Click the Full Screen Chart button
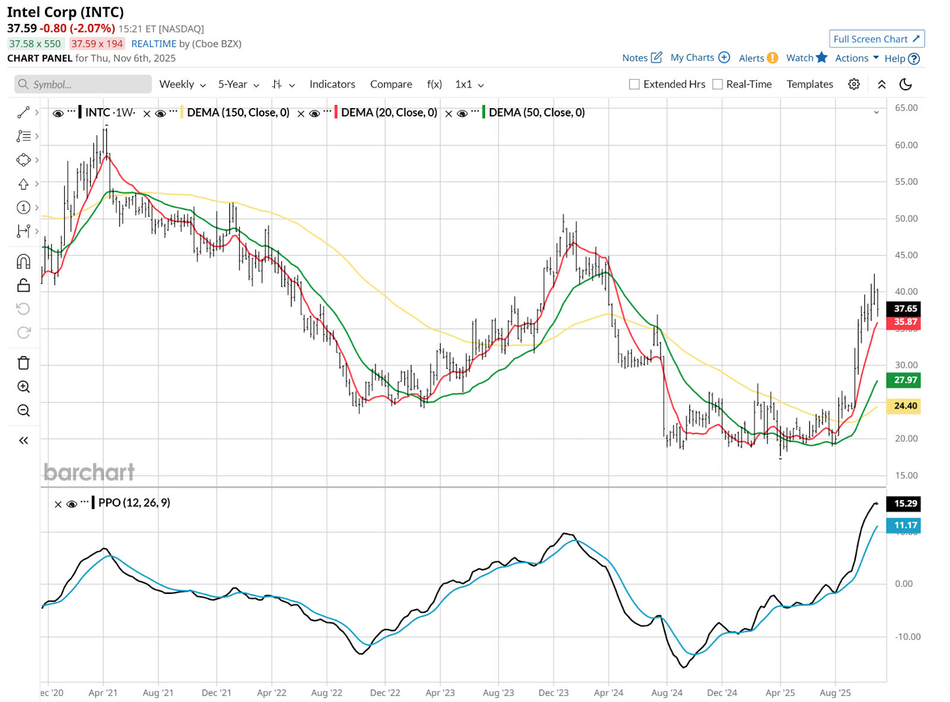 pos(876,39)
